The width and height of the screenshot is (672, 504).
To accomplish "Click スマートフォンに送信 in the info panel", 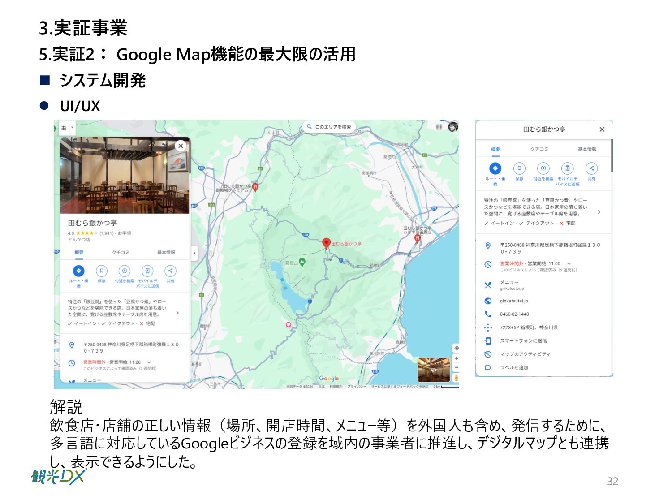I will click(x=523, y=341).
